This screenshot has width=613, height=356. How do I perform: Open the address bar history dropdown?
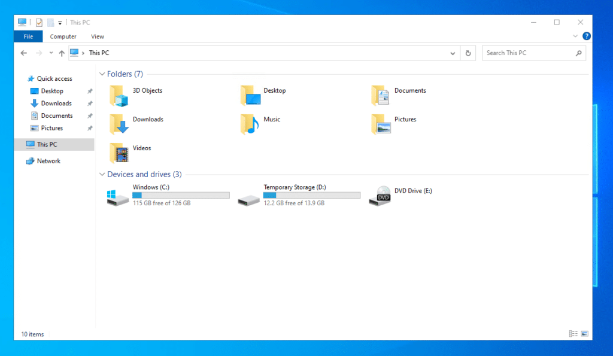[x=453, y=53]
